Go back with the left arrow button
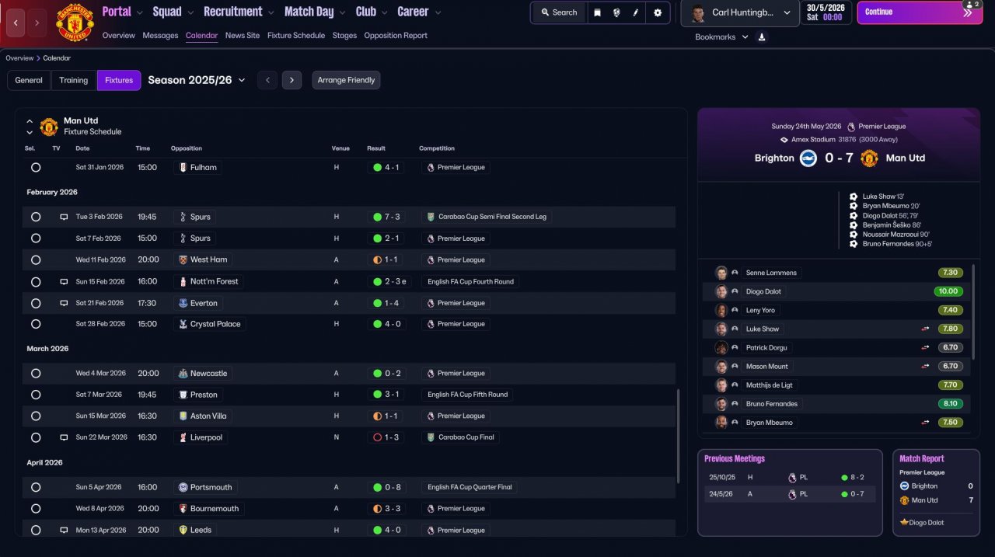The width and height of the screenshot is (995, 557). click(x=16, y=23)
